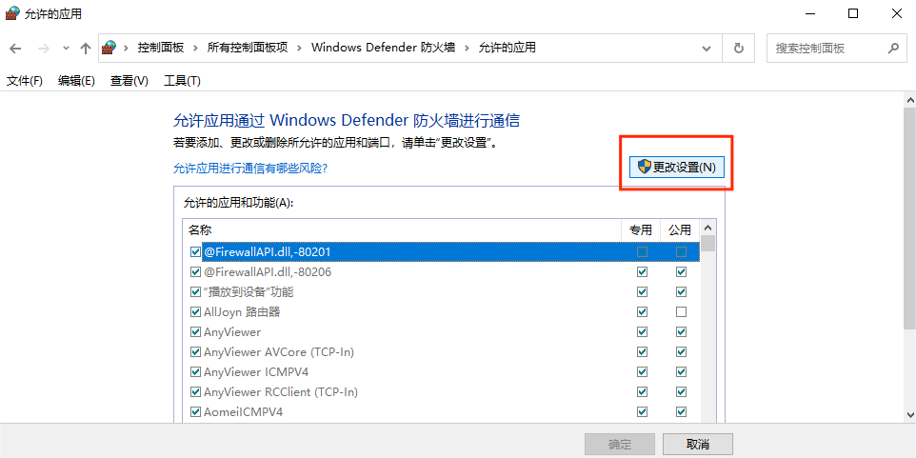
Task: Click the shield icon on 更改设置 button
Action: (x=644, y=167)
